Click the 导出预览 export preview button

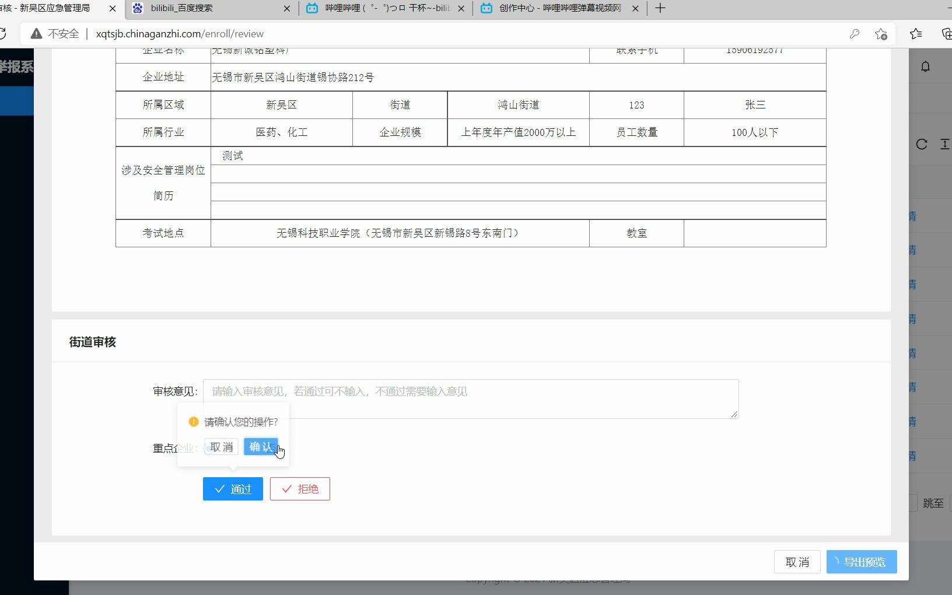pyautogui.click(x=861, y=561)
